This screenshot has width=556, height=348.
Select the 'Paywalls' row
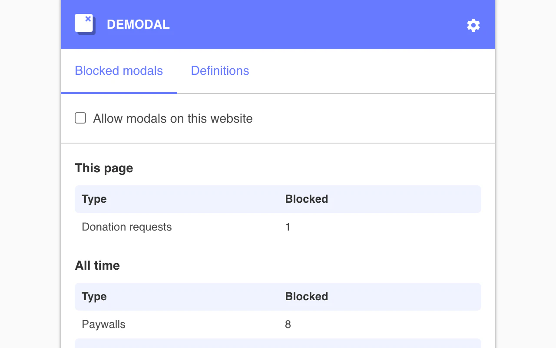pyautogui.click(x=103, y=324)
